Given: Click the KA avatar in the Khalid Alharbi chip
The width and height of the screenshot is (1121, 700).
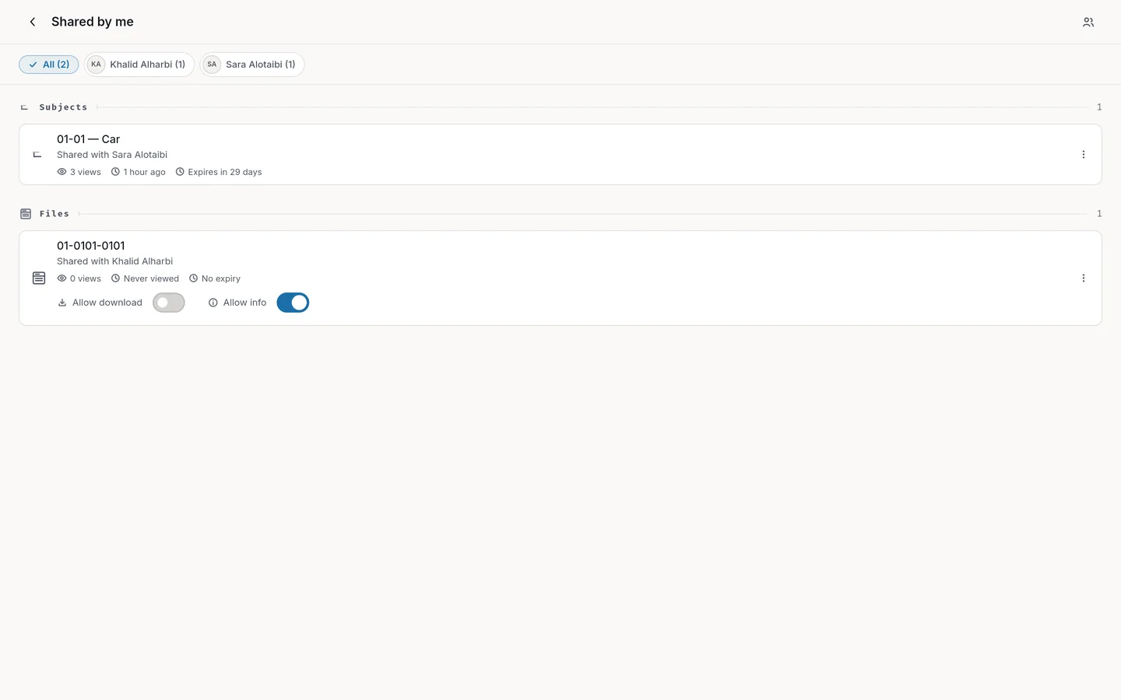Looking at the screenshot, I should point(96,65).
